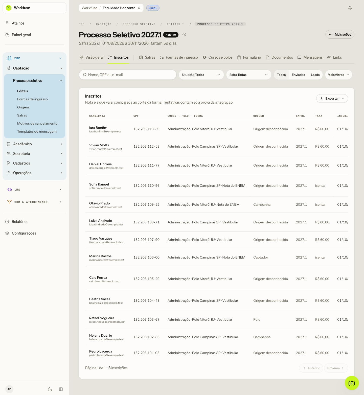Open the Mais ações menu button

340,35
